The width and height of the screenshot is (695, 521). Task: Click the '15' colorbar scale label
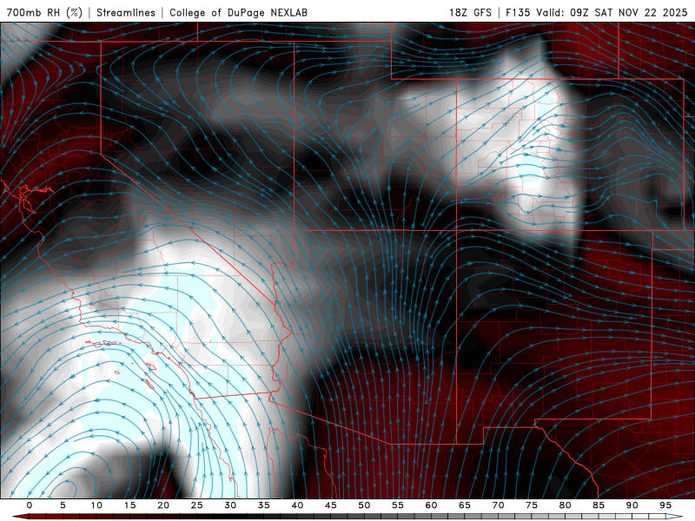point(129,505)
